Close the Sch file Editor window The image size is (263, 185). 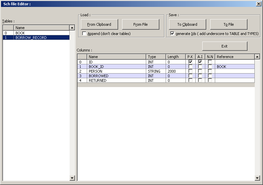click(258, 4)
